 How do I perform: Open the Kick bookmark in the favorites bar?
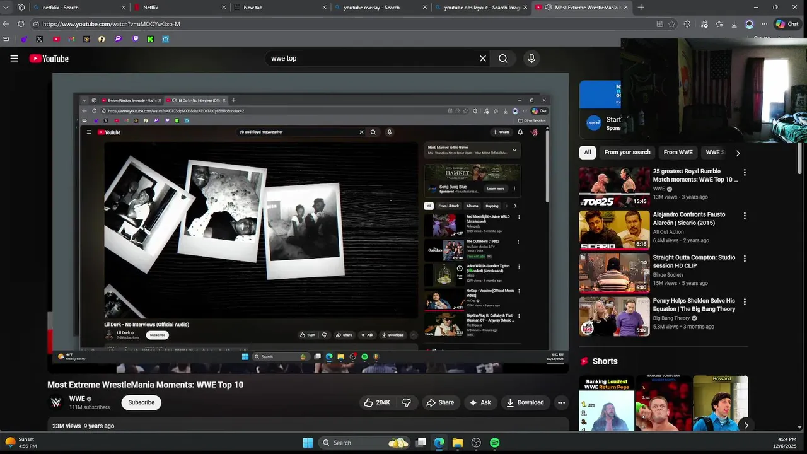point(150,39)
